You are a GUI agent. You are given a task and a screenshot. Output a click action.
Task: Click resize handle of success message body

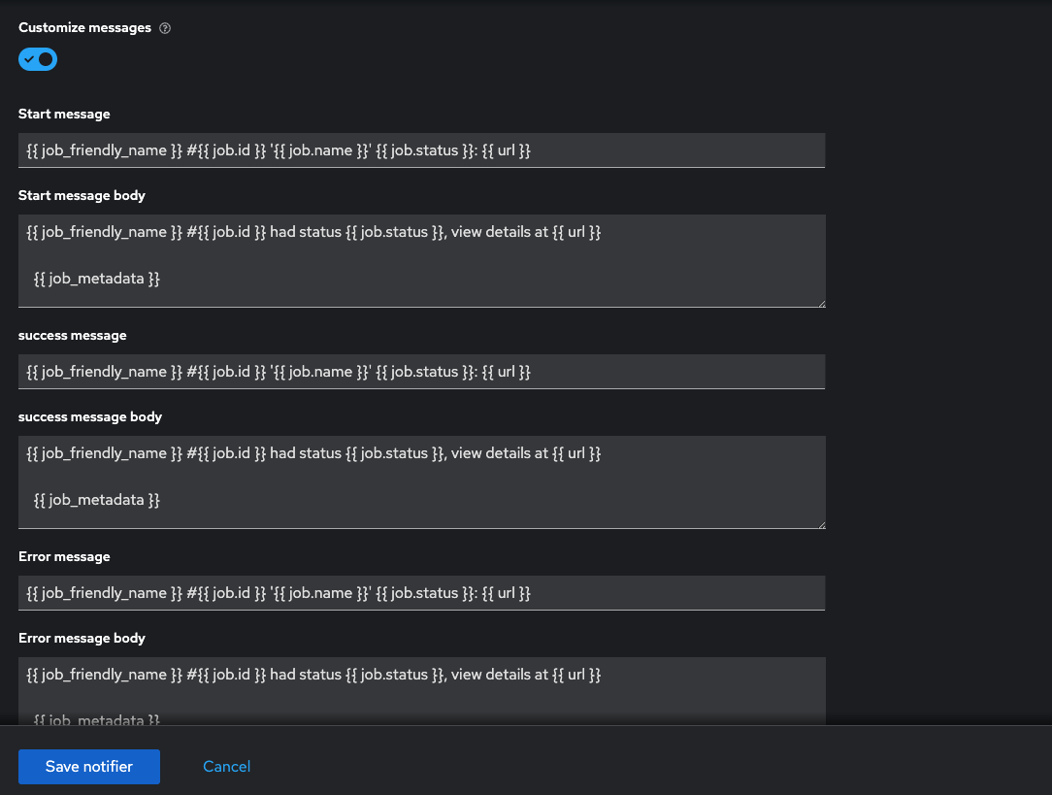pos(820,524)
